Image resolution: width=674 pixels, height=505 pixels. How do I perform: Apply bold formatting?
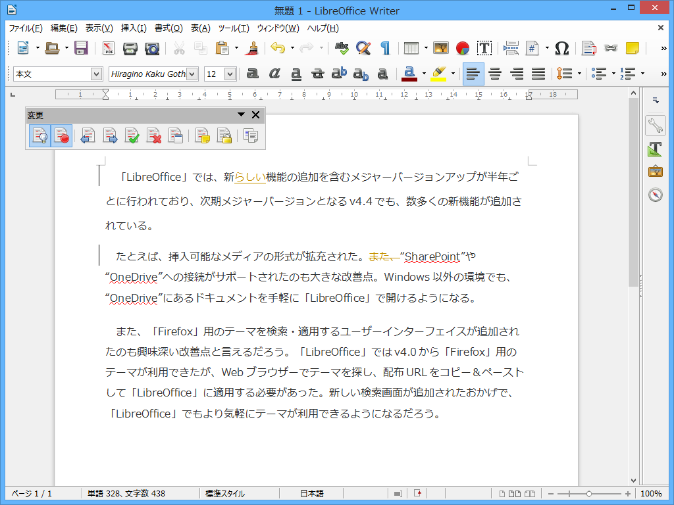pyautogui.click(x=253, y=74)
